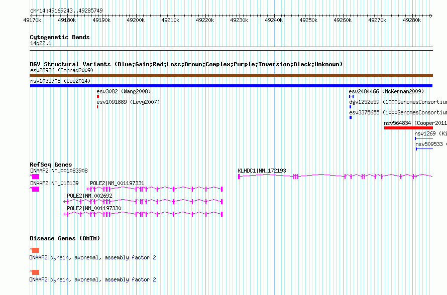Click the brown esv28926 complex variant bar

tap(231, 75)
